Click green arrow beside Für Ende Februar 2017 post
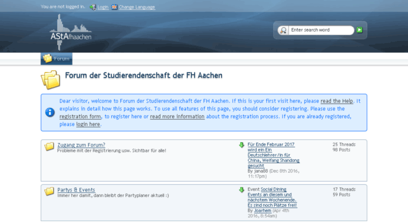The height and width of the screenshot is (222, 408). [x=242, y=145]
